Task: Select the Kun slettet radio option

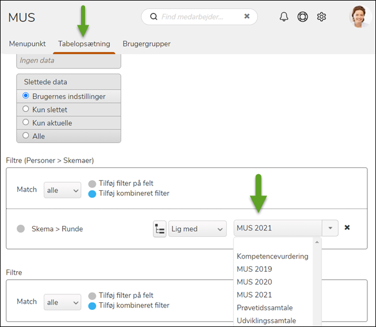Action: pyautogui.click(x=26, y=109)
